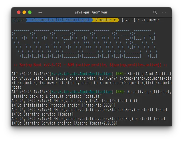This screenshot has height=141, width=183.
Task: Click 'k.r.k.idr.aip.AdminApplication' in the Starting AdminApplication log line
Action: (x=81, y=74)
